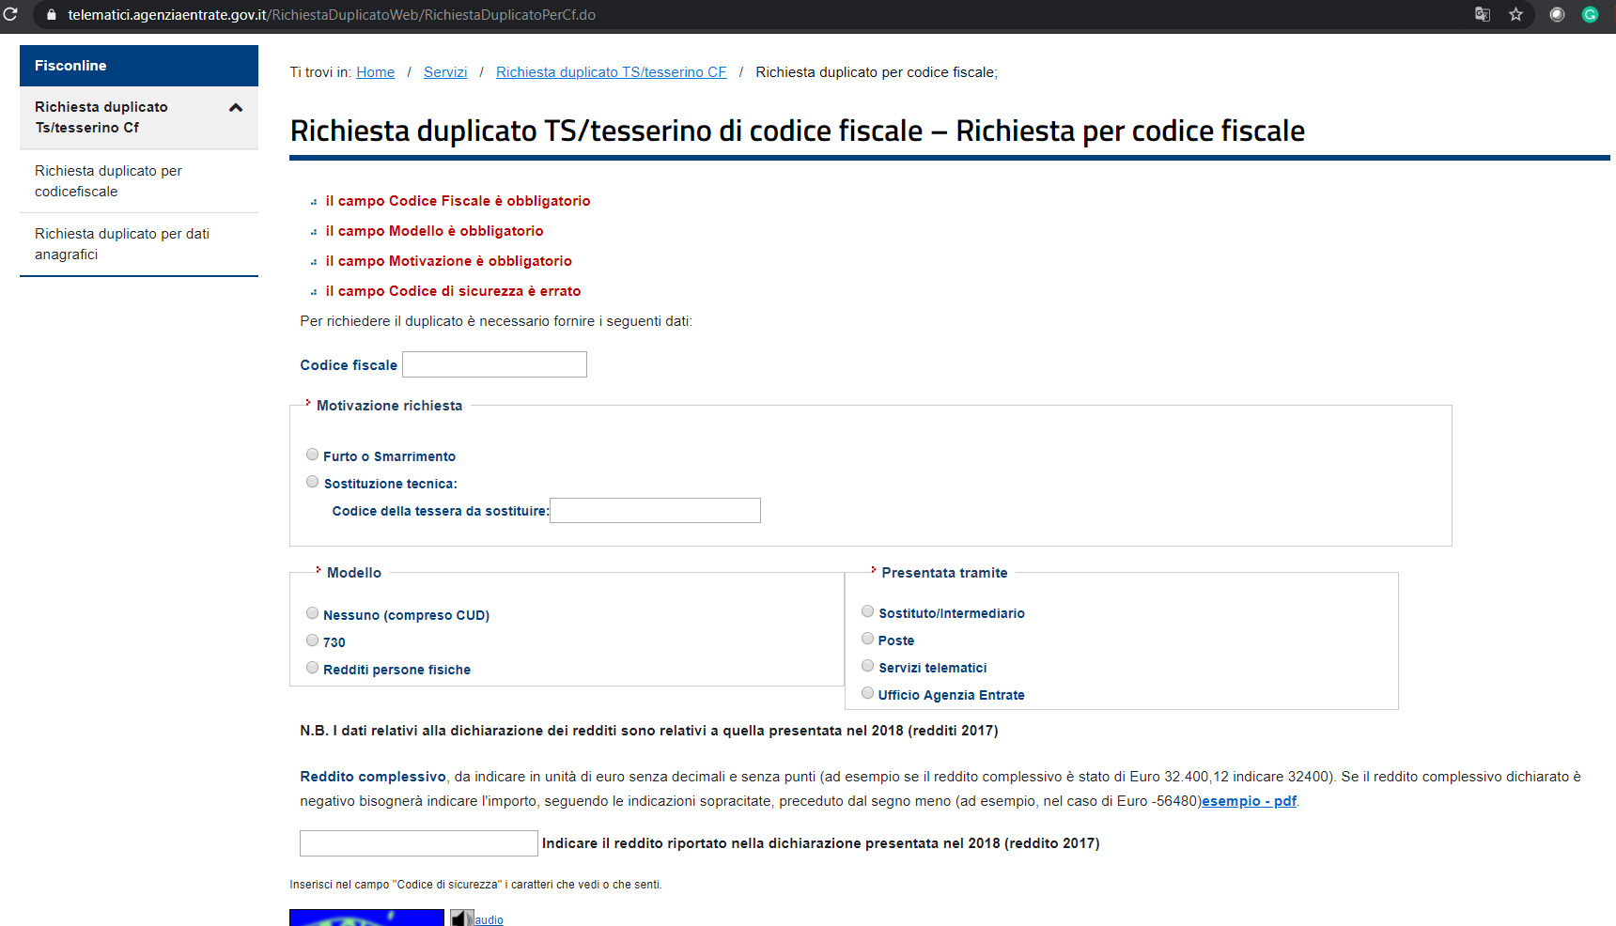Click the reddito complessivo input box
Image resolution: width=1616 pixels, height=926 pixels.
(418, 843)
